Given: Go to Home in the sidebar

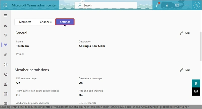Looking at the screenshot, I should coord(6,25).
